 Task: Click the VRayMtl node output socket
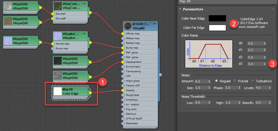click(160, 75)
